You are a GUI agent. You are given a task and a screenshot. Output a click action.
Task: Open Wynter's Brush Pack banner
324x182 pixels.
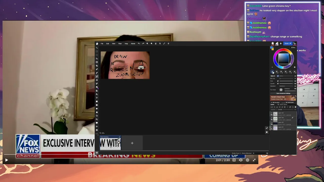click(x=283, y=98)
